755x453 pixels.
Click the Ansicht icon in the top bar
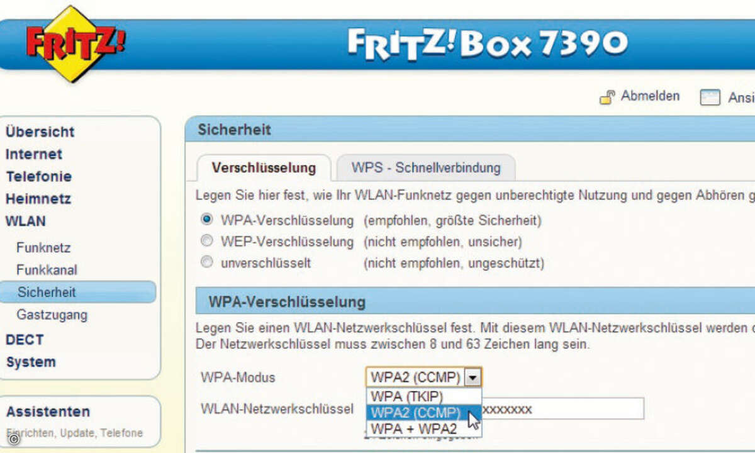(x=710, y=96)
